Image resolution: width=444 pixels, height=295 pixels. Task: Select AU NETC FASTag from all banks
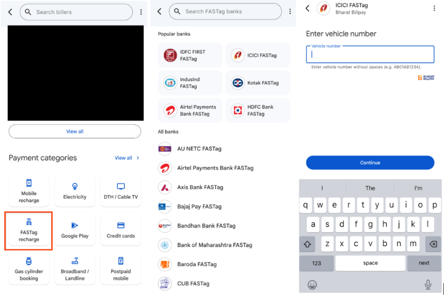(x=224, y=149)
